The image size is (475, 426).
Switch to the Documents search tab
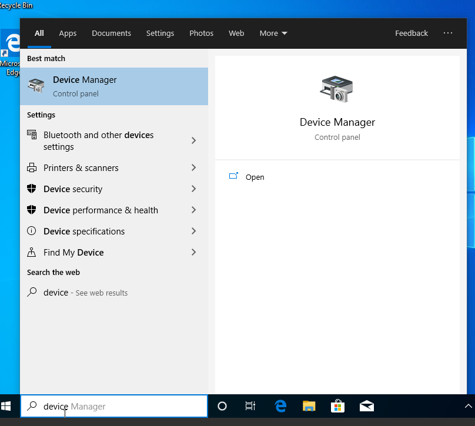click(x=111, y=33)
